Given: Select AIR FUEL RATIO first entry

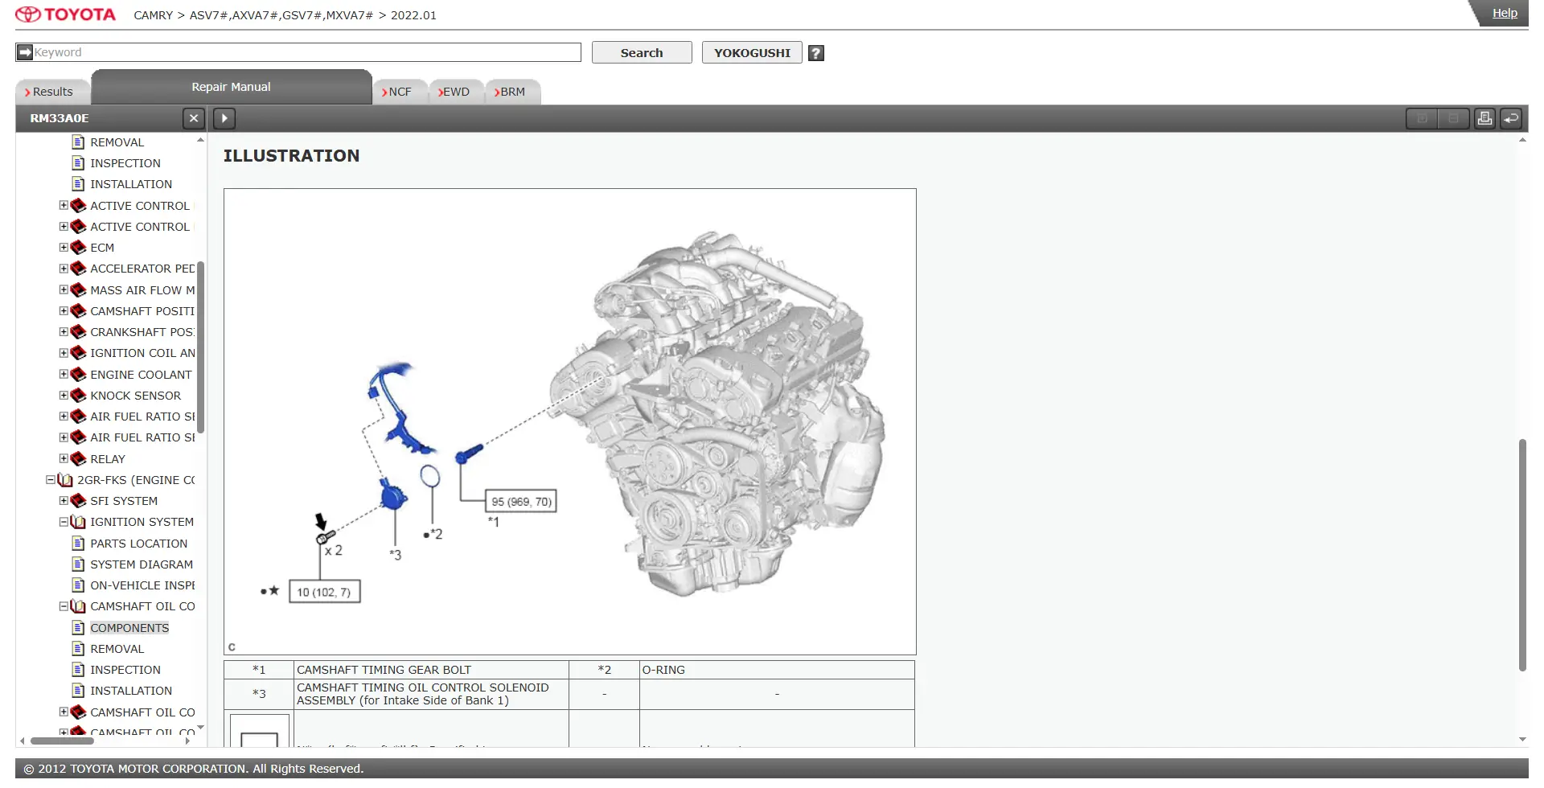Looking at the screenshot, I should [142, 417].
